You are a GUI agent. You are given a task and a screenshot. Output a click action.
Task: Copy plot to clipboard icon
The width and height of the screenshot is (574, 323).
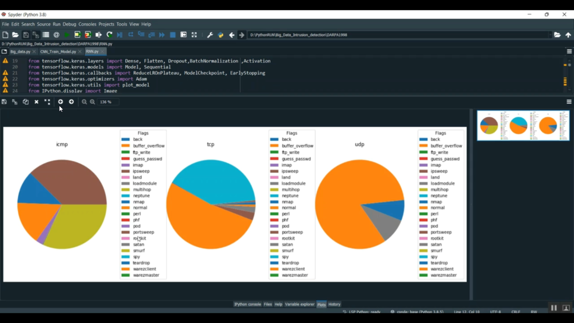coord(26,102)
